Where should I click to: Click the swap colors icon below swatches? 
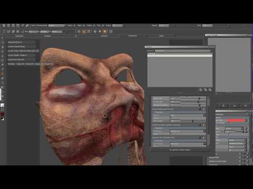2,119
